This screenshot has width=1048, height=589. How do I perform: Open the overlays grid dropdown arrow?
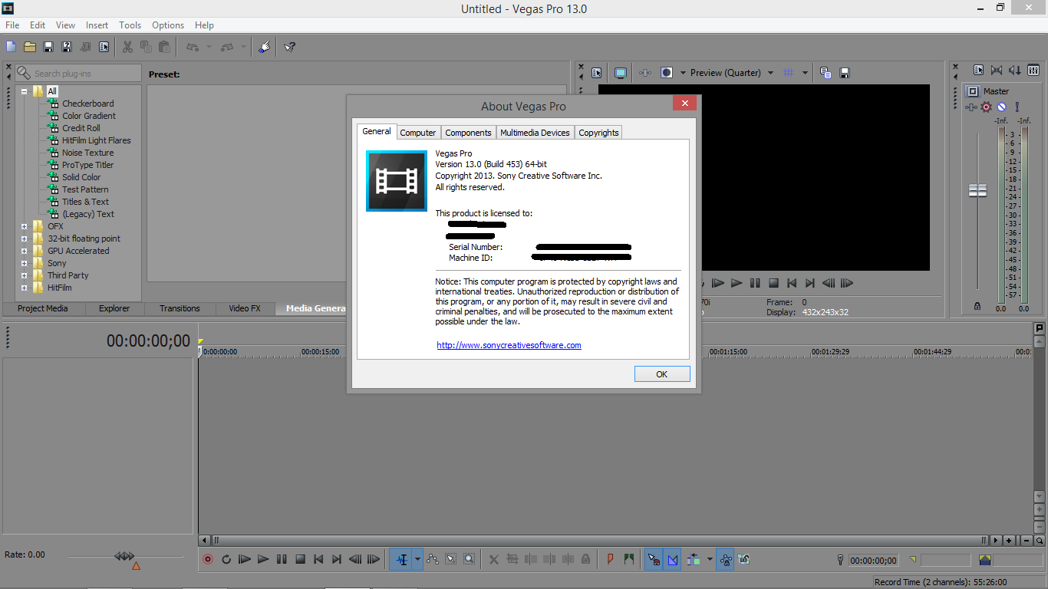pos(805,73)
